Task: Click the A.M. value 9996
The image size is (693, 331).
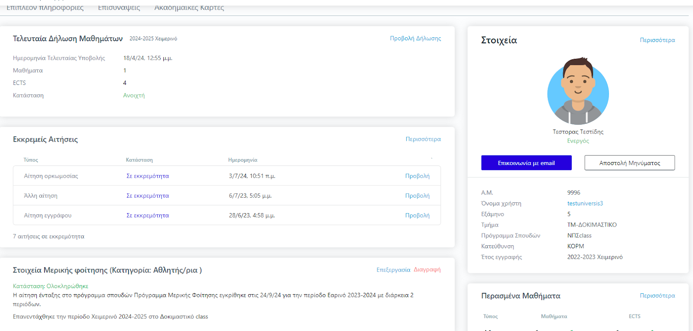Action: tap(574, 192)
